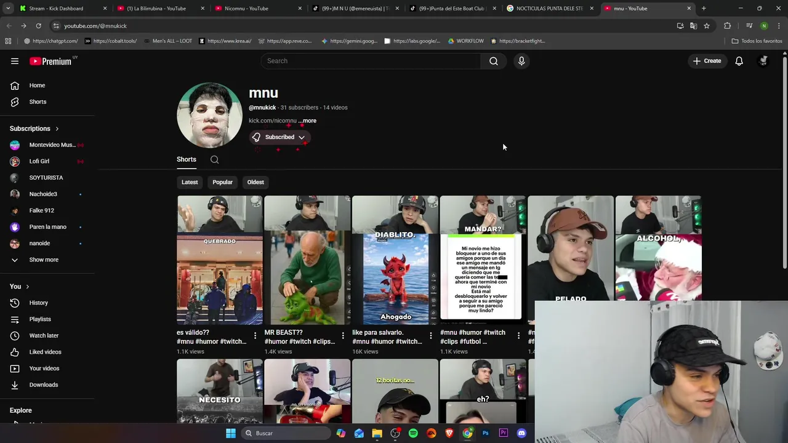This screenshot has width=788, height=443.
Task: Open 'Your videos' in the sidebar
Action: 44,369
